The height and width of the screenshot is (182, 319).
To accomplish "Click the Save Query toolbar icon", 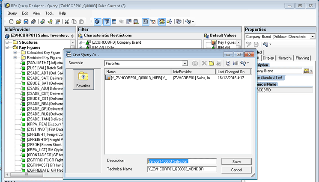I will click(26, 21).
